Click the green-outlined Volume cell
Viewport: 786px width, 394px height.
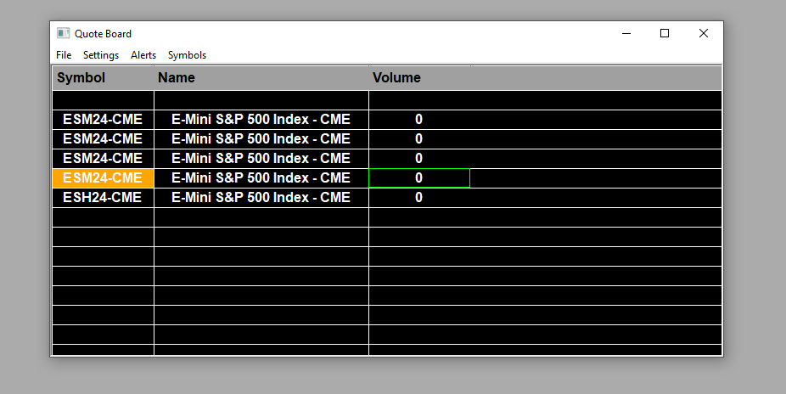(419, 178)
